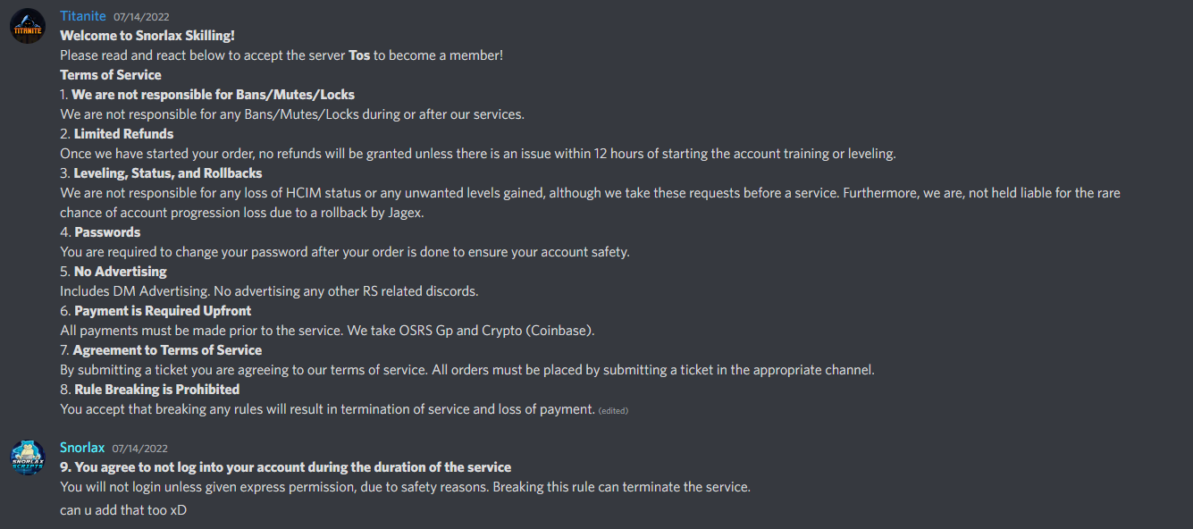Open Snorlax's profile via the username
Image resolution: width=1193 pixels, height=529 pixels.
point(82,448)
